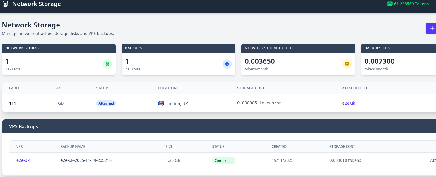
Task: Select the disk row labeled 111
Action: coord(13,103)
